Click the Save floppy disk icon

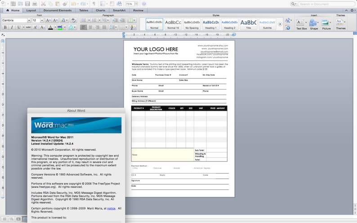point(27,4)
